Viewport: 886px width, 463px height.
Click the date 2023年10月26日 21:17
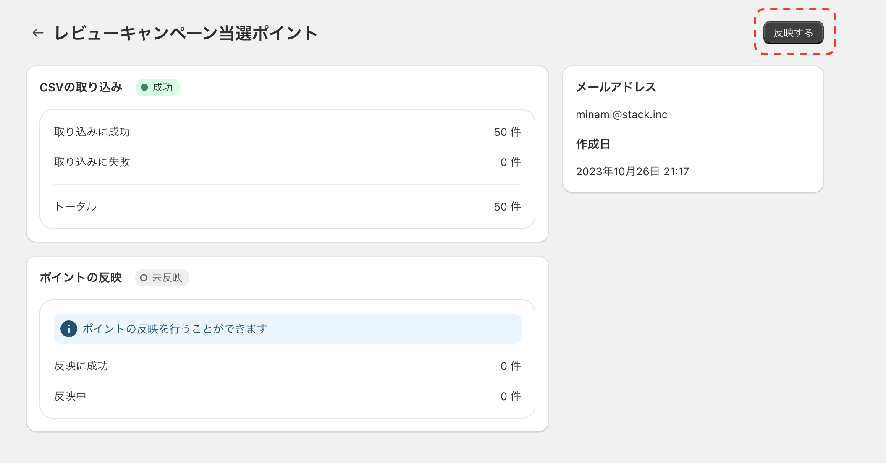tap(632, 172)
